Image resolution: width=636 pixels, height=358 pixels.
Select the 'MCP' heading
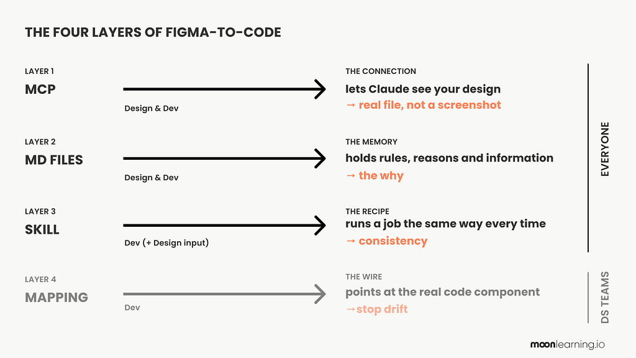(40, 89)
